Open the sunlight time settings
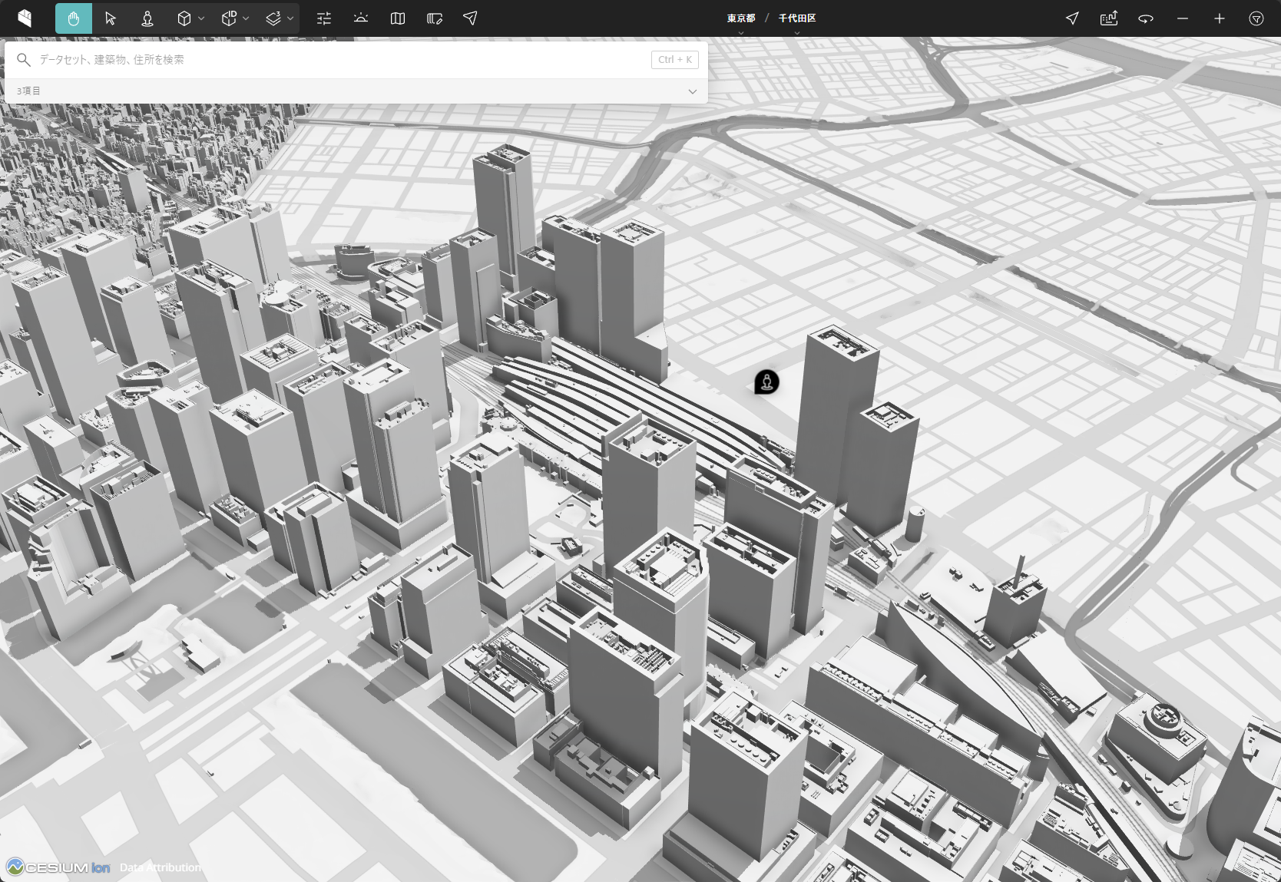 pyautogui.click(x=361, y=18)
